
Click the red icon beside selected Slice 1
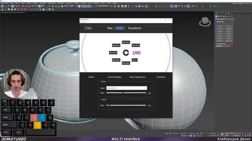(x=133, y=54)
